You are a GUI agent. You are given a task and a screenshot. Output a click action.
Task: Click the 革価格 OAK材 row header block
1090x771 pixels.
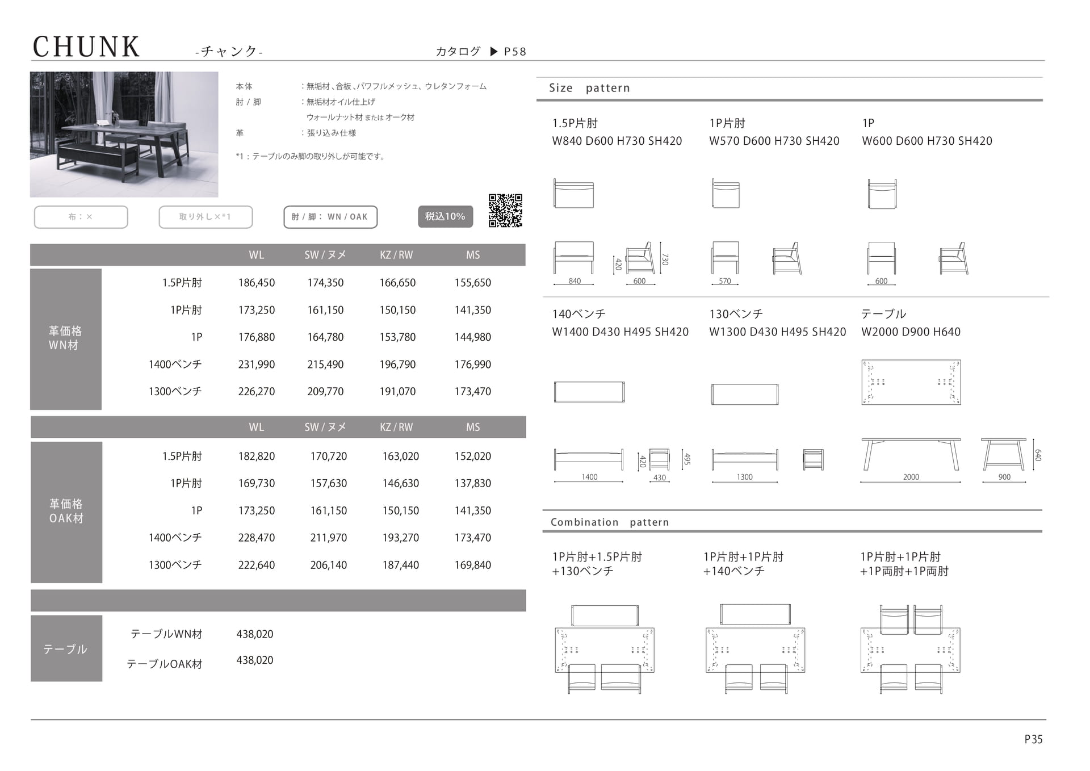pyautogui.click(x=66, y=512)
